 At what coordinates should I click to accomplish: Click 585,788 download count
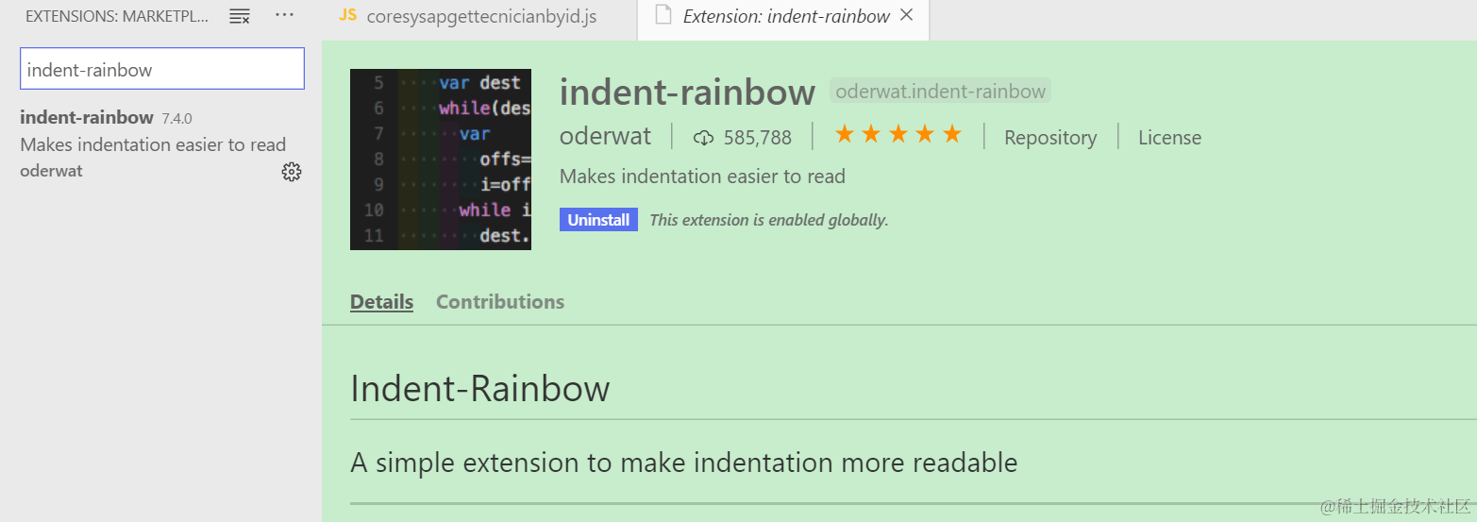tap(758, 138)
